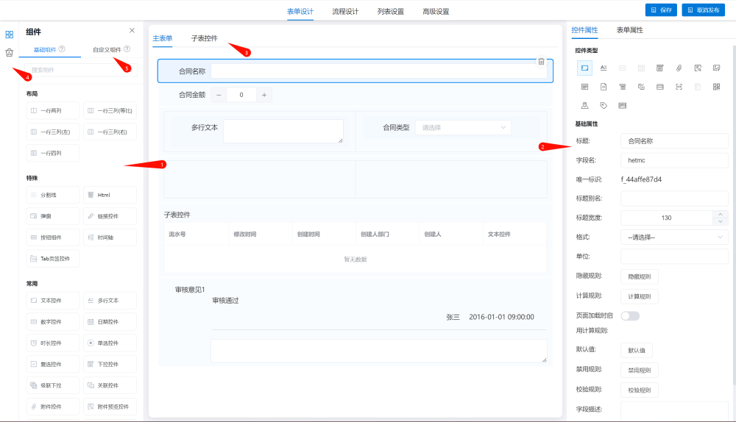Expand the 格式 dropdown
The width and height of the screenshot is (736, 422).
coord(674,237)
